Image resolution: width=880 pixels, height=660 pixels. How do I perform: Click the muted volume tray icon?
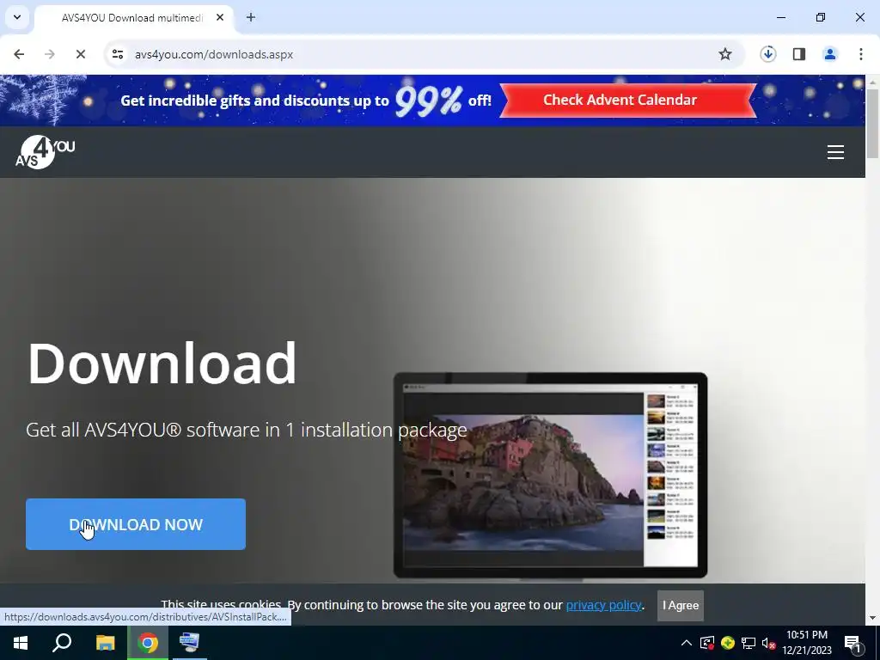coord(768,643)
